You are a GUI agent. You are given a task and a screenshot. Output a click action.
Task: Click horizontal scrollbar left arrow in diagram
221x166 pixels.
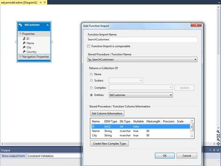coord(2,144)
